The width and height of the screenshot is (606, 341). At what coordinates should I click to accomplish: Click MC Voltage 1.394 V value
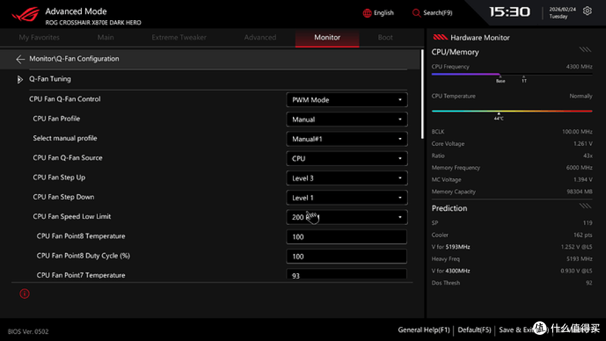pos(583,179)
